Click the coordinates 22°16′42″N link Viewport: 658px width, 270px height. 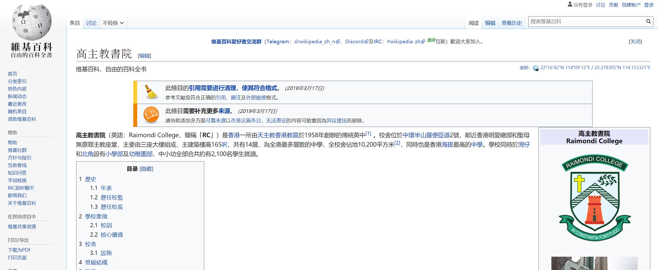(x=595, y=68)
